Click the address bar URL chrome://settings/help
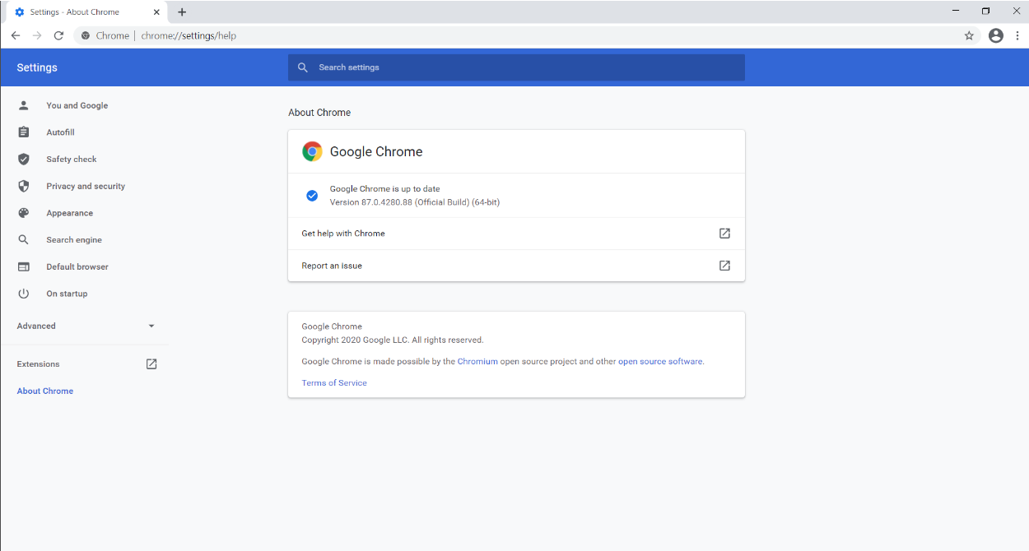1029x551 pixels. pyautogui.click(x=189, y=35)
